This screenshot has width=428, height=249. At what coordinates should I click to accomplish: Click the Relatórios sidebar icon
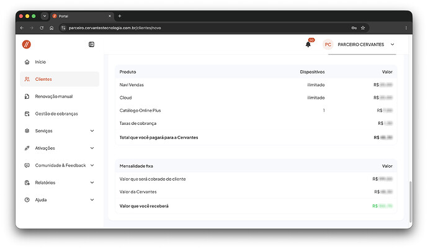coord(27,183)
